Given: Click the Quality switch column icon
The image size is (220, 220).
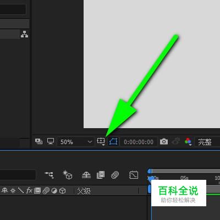Looking at the screenshot, I should coord(21,190).
